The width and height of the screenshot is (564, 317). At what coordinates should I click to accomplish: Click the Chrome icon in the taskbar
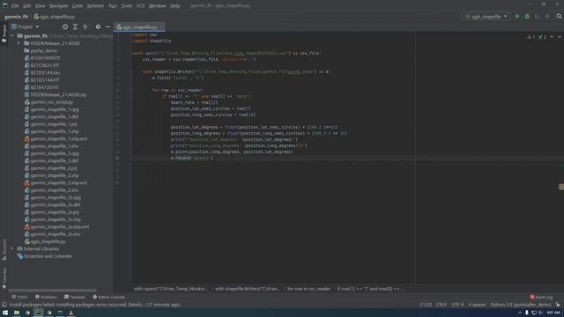click(27, 313)
